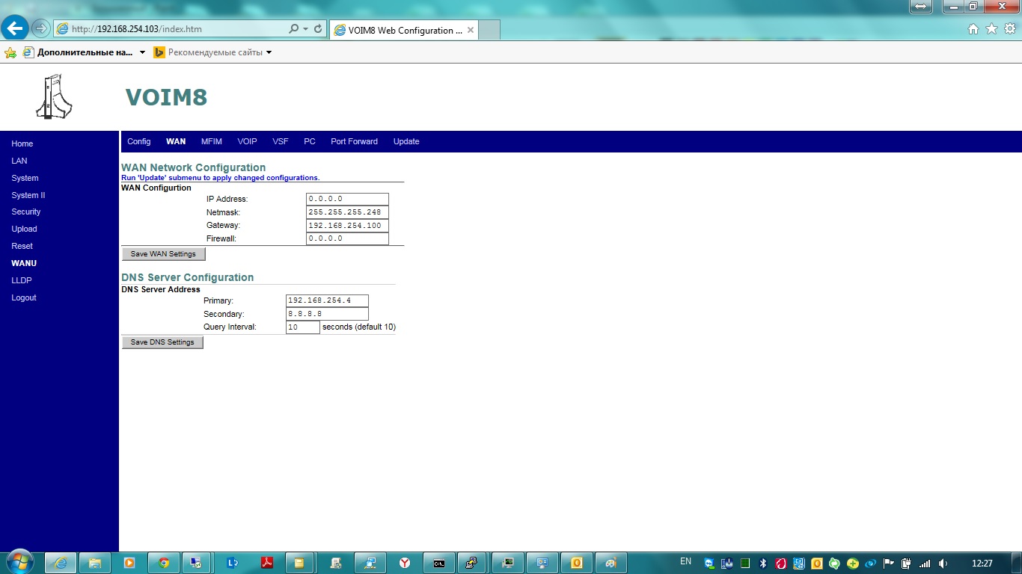Image resolution: width=1022 pixels, height=574 pixels.
Task: Click the browser Back arrow button
Action: point(15,29)
